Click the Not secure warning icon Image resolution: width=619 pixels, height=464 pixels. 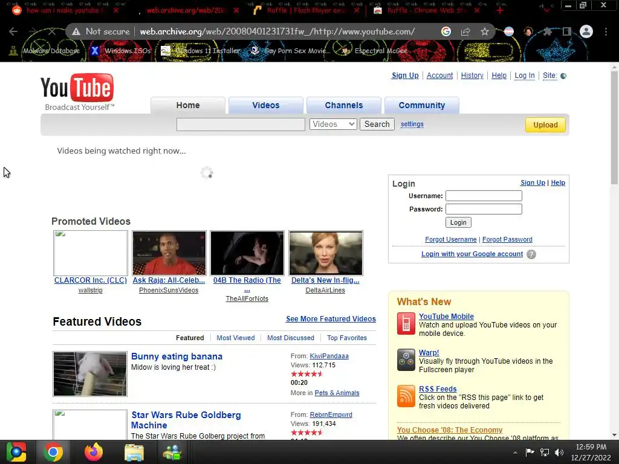76,31
